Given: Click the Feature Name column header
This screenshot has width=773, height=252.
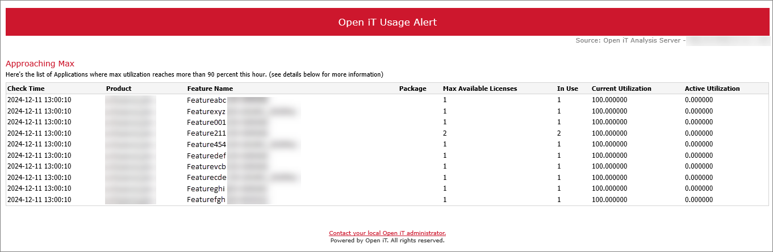Looking at the screenshot, I should (210, 89).
